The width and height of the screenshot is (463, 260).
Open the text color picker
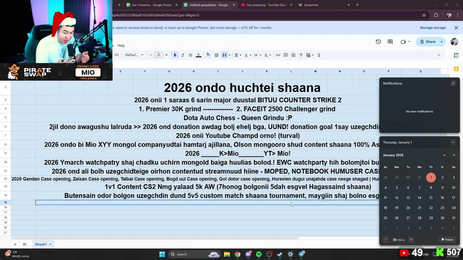coord(198,55)
